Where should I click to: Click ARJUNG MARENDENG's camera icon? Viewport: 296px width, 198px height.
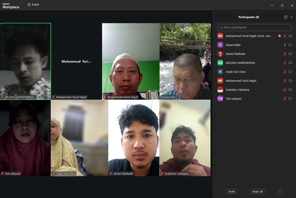290,63
